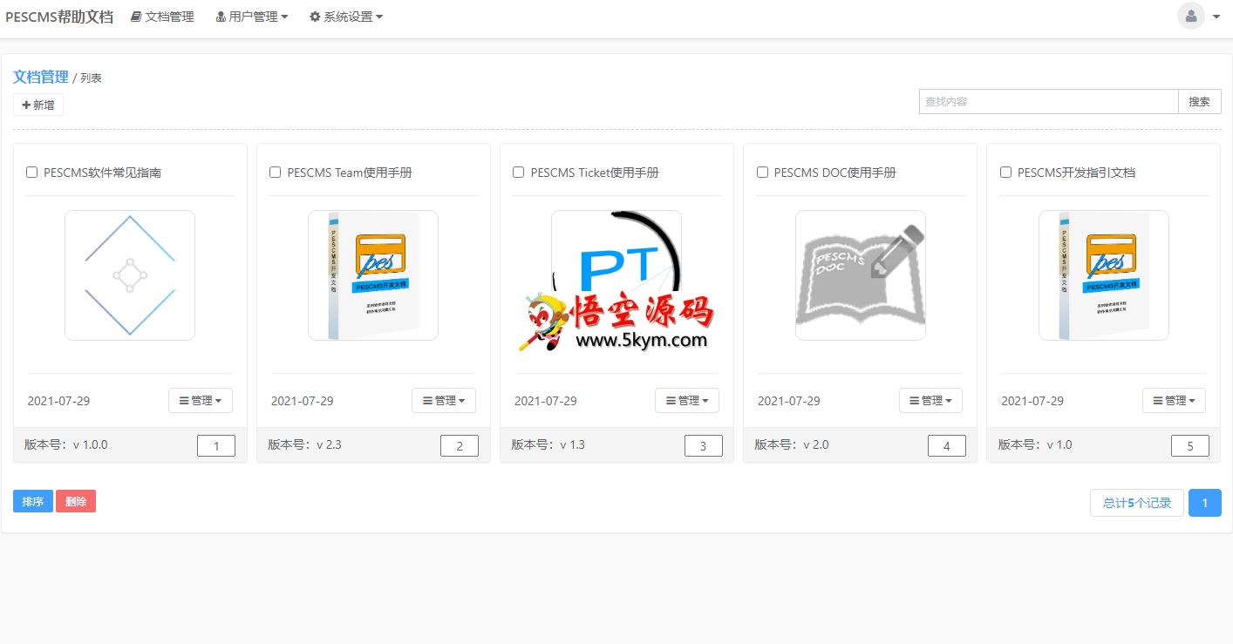
Task: Go to pagination page 1
Action: (1205, 503)
